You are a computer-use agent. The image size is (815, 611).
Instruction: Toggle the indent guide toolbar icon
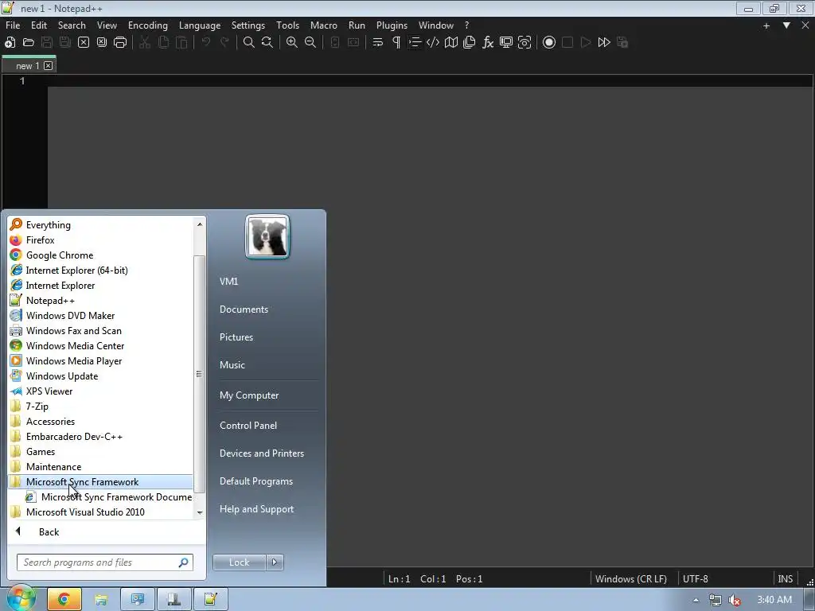(415, 43)
